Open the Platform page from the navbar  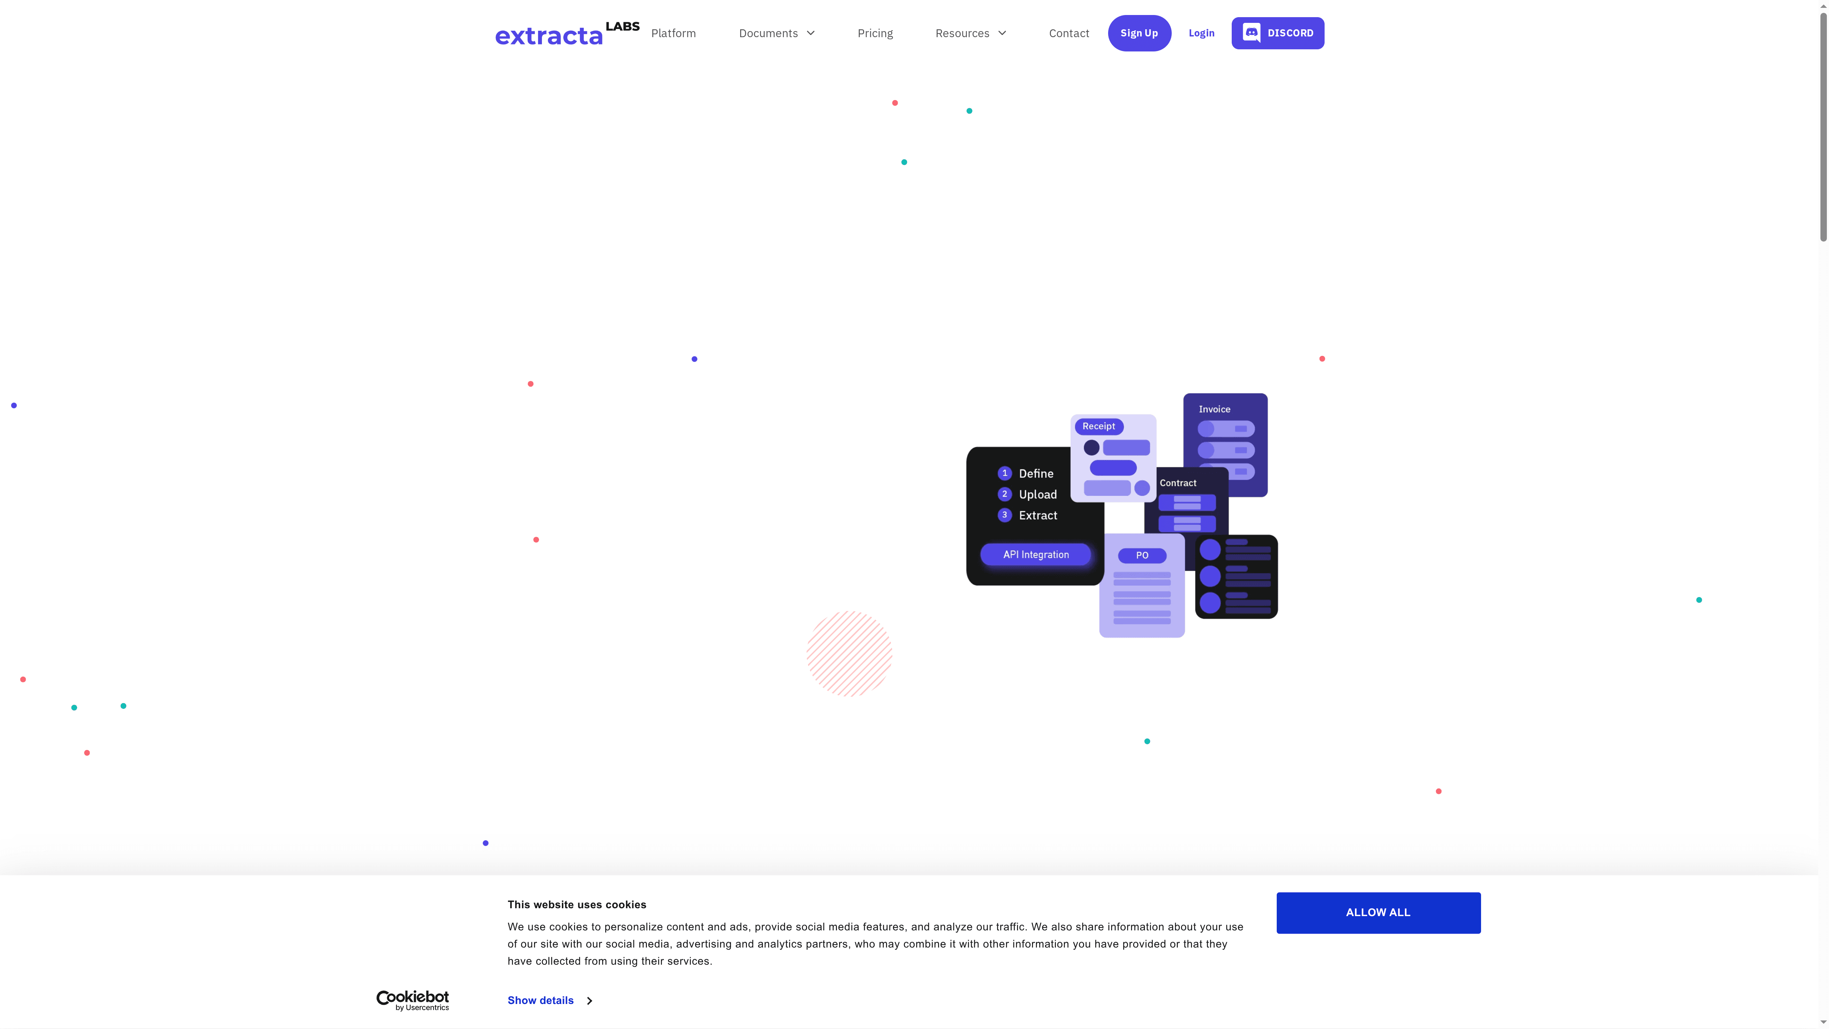[x=673, y=33]
